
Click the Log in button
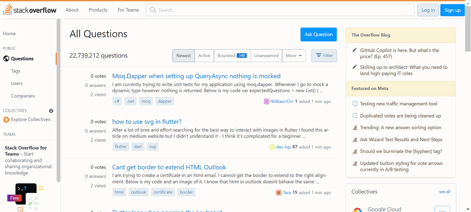point(428,10)
